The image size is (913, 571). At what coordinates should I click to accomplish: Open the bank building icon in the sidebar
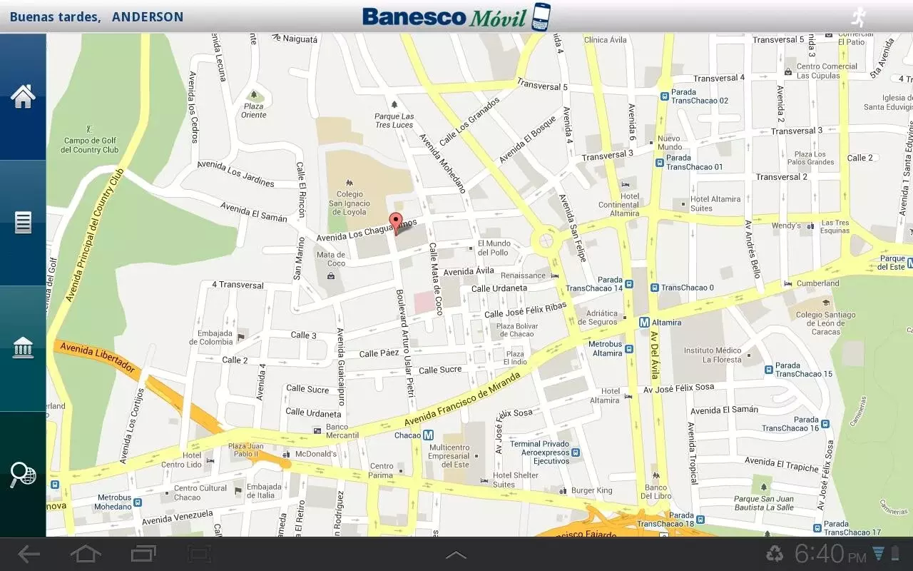[x=23, y=348]
